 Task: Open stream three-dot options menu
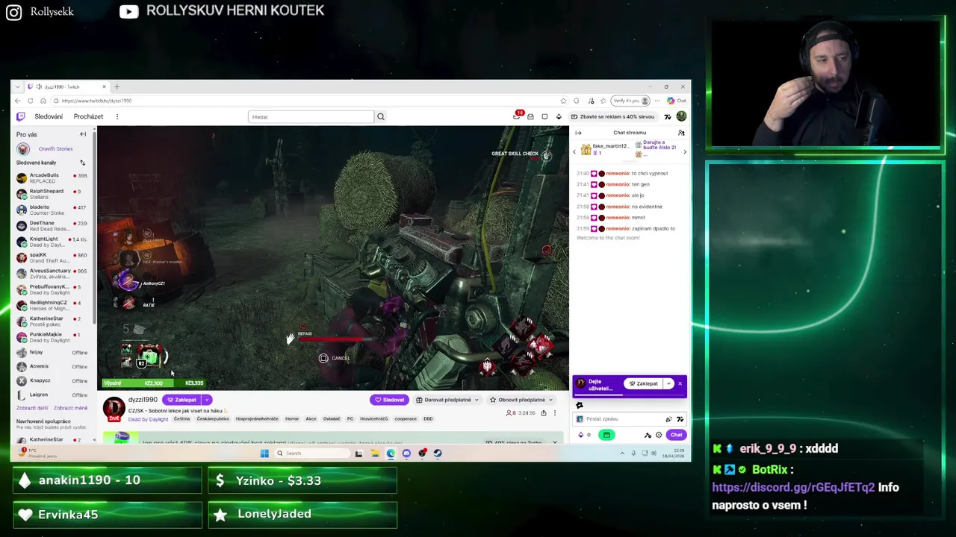pyautogui.click(x=554, y=413)
